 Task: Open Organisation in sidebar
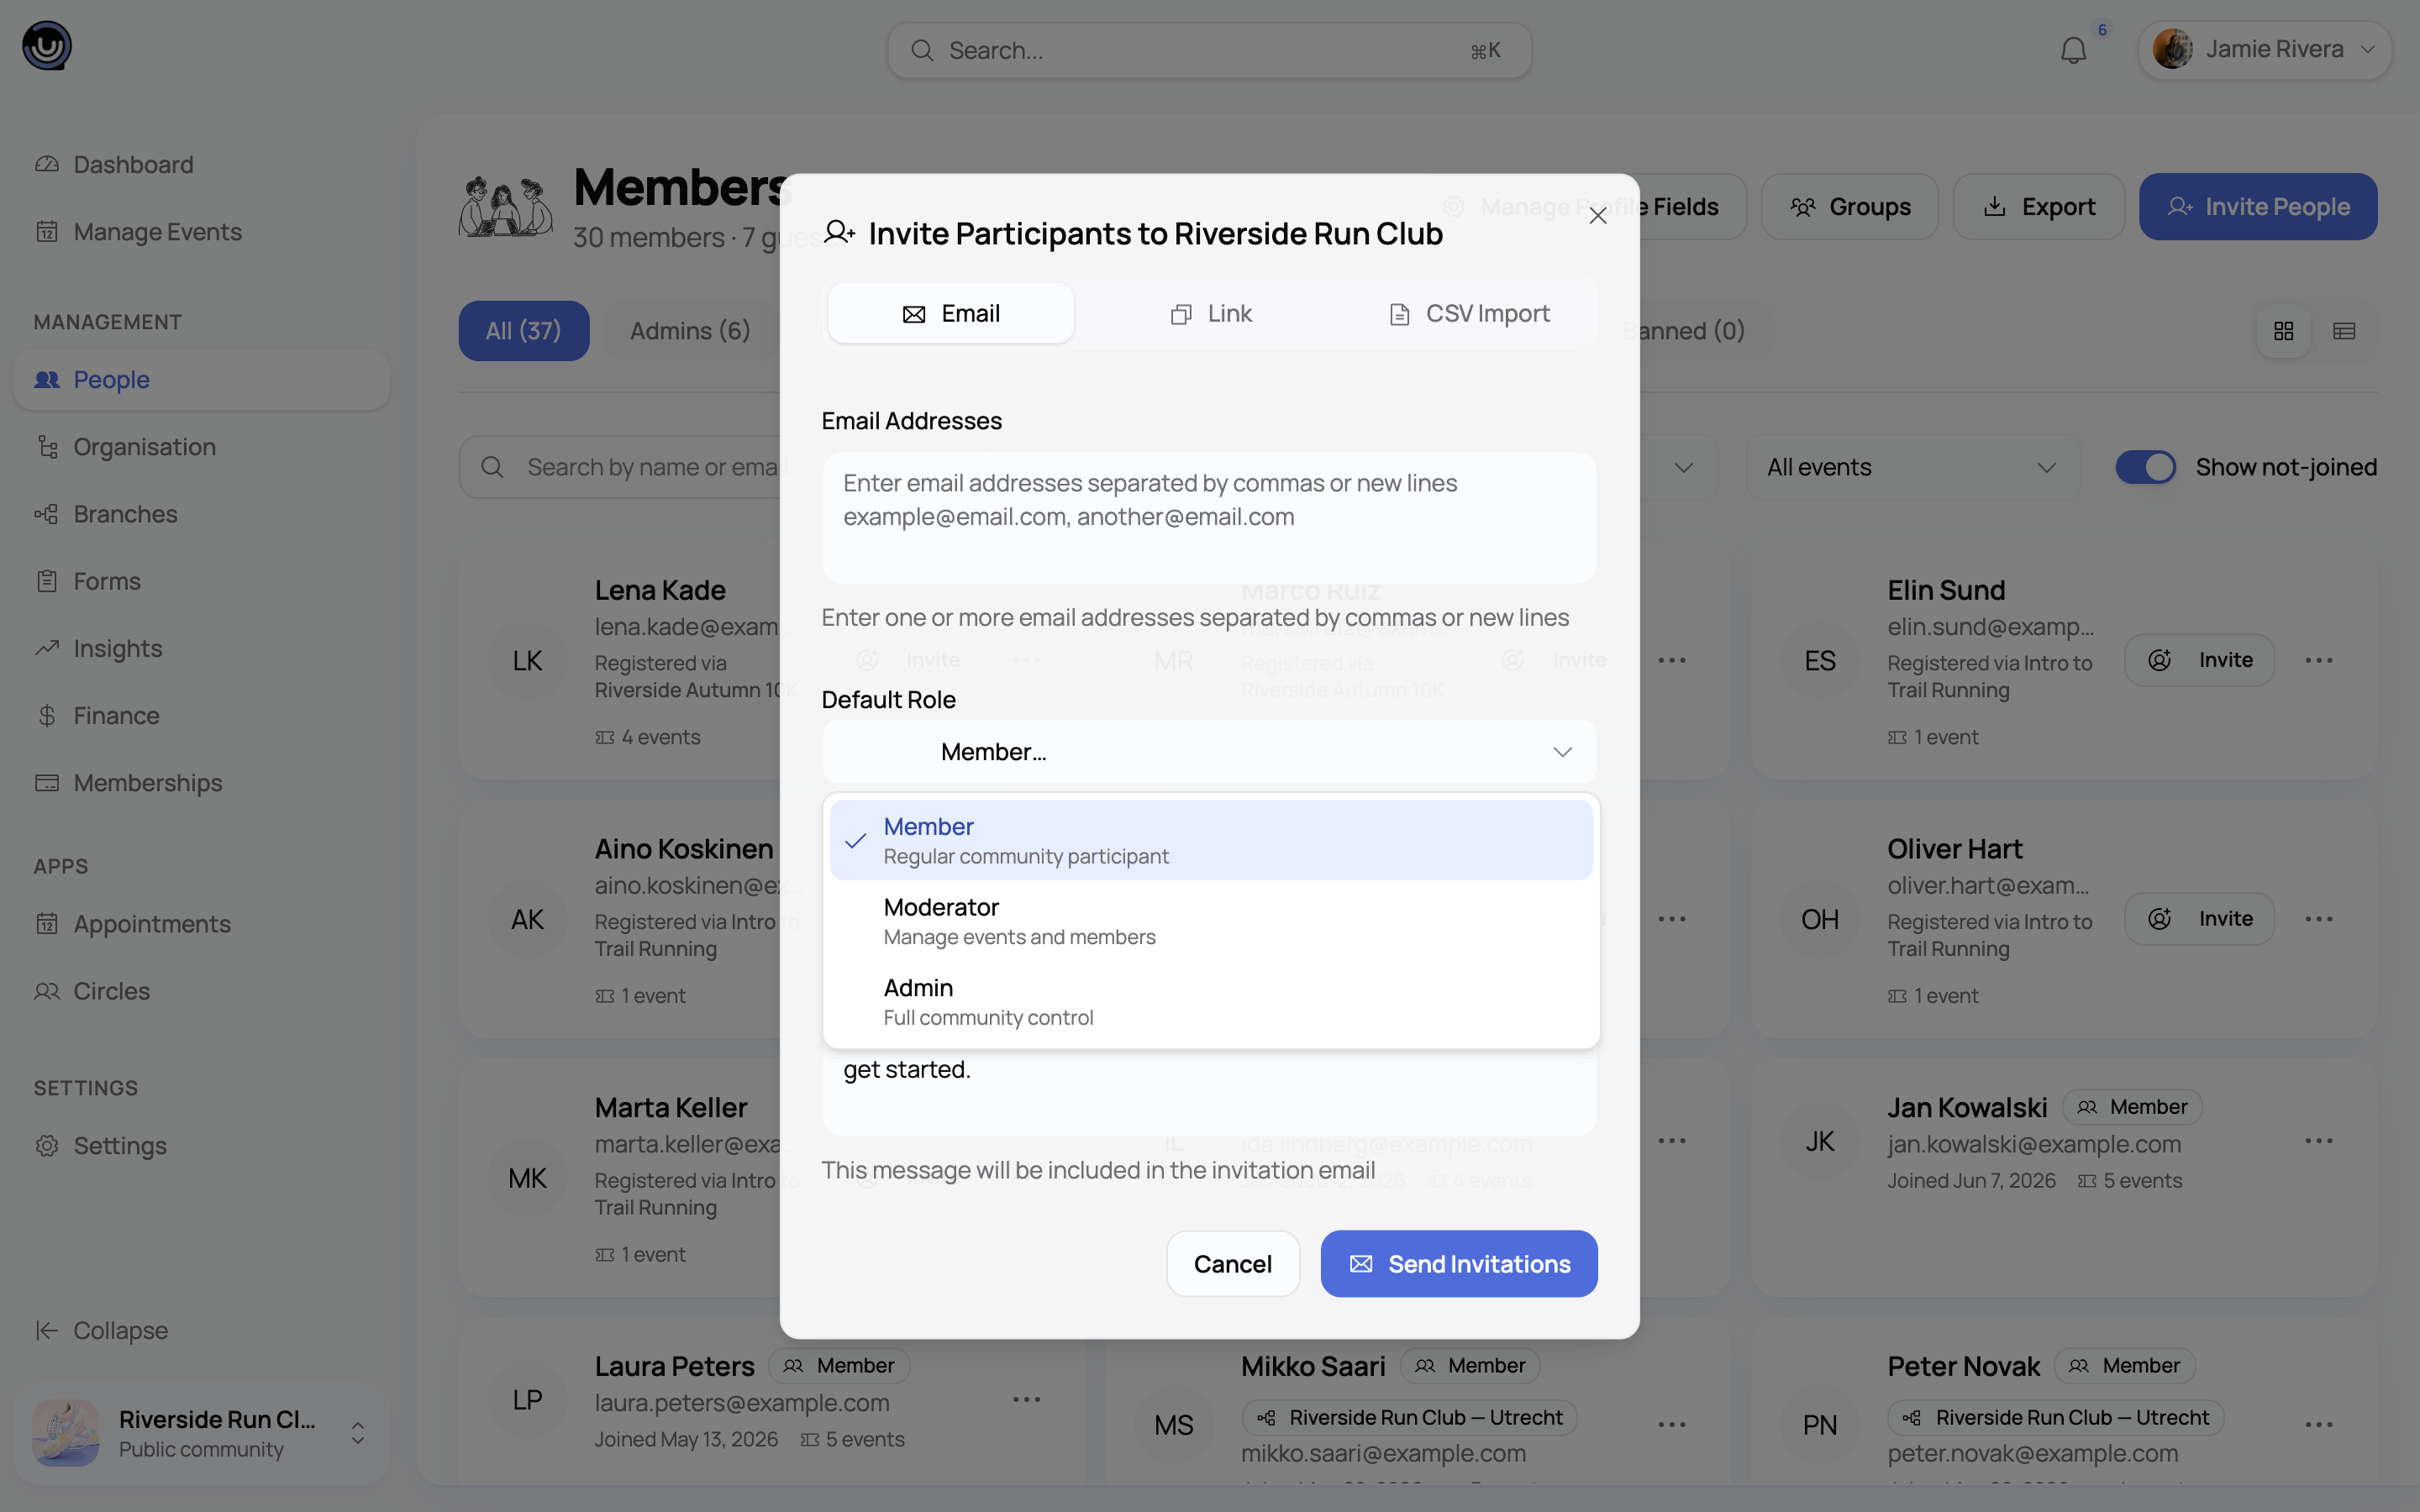tap(201, 447)
